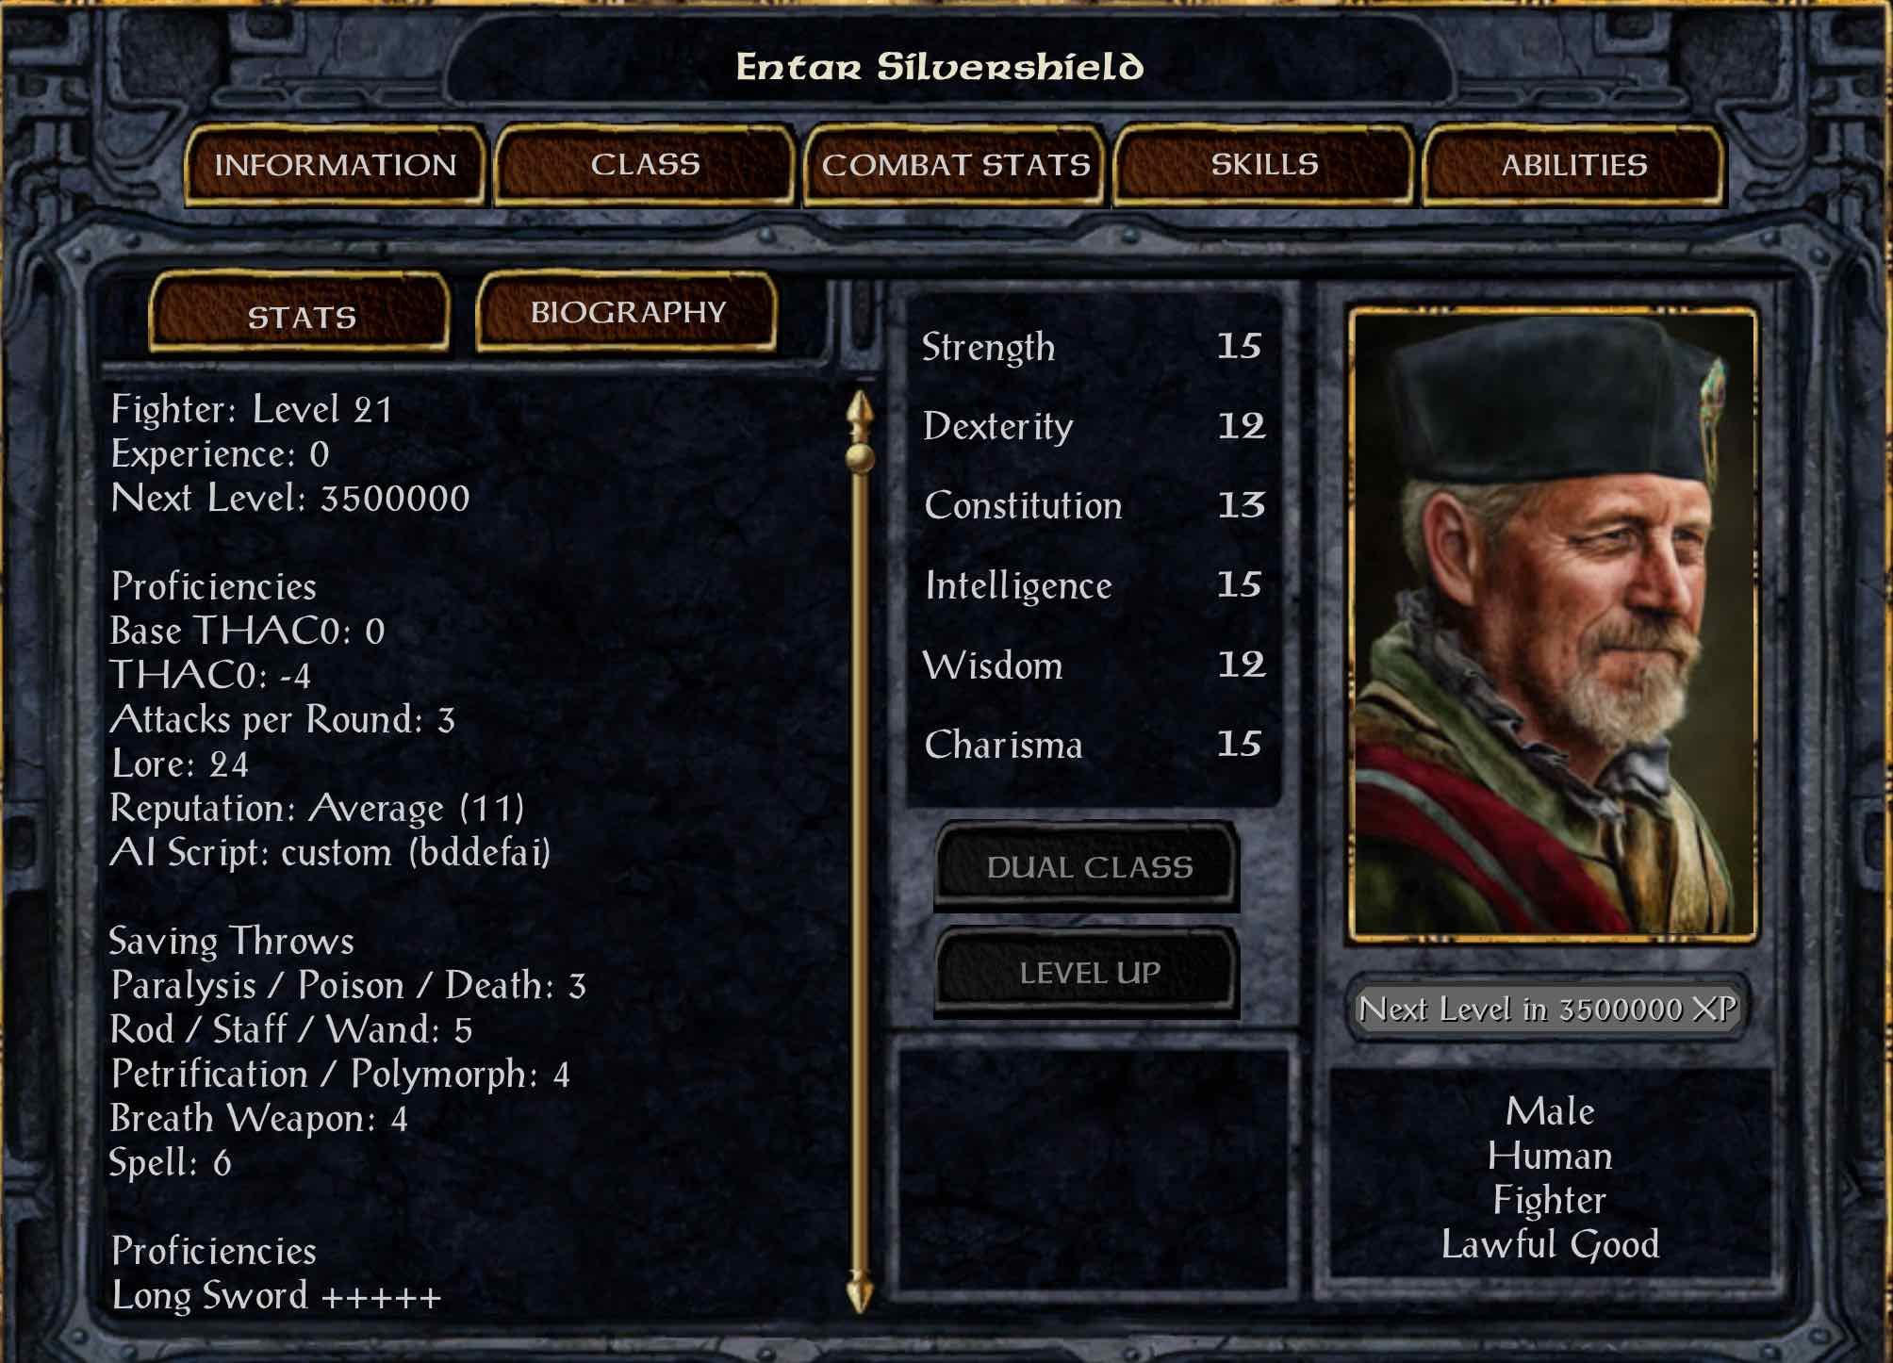Switch to the Class tab

tap(645, 164)
